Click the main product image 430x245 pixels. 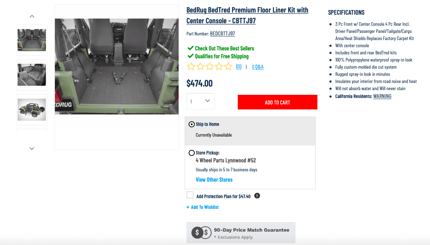tap(117, 67)
